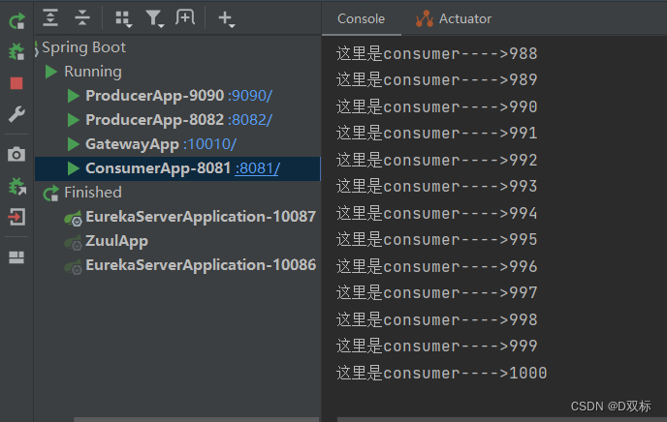
Task: Open the :9090/ port link
Action: 250,96
